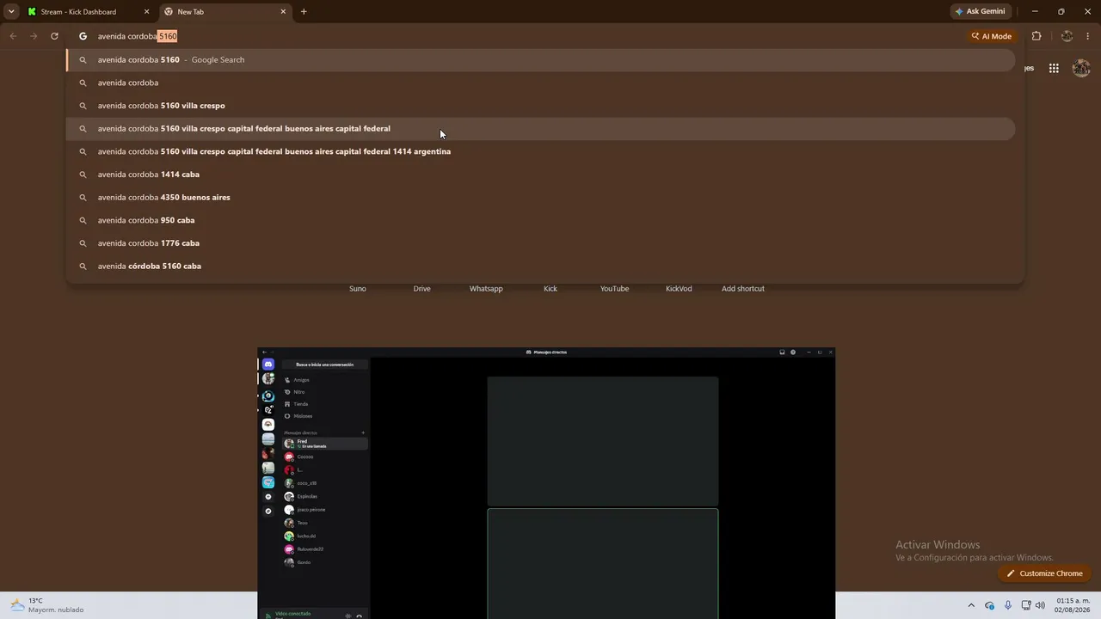This screenshot has width=1101, height=619.
Task: Open the Discord help icon in the title bar
Action: pos(793,352)
